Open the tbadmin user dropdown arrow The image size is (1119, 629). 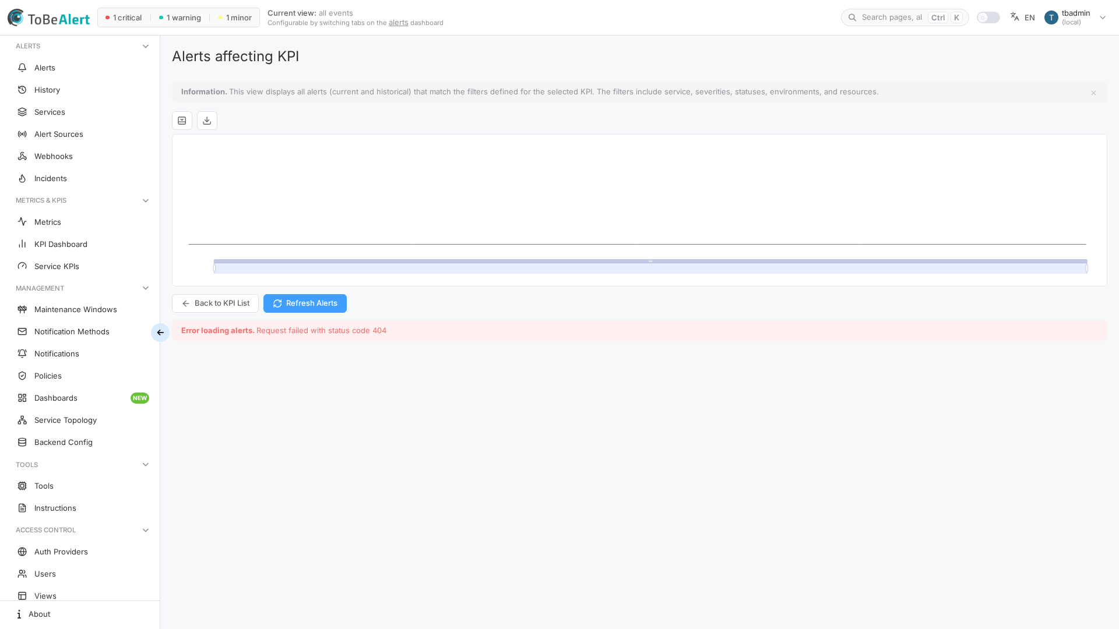[1103, 17]
